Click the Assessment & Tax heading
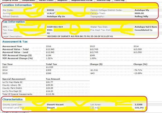Image resolution: width=162 pixels, height=113 pixels. (x=15, y=42)
